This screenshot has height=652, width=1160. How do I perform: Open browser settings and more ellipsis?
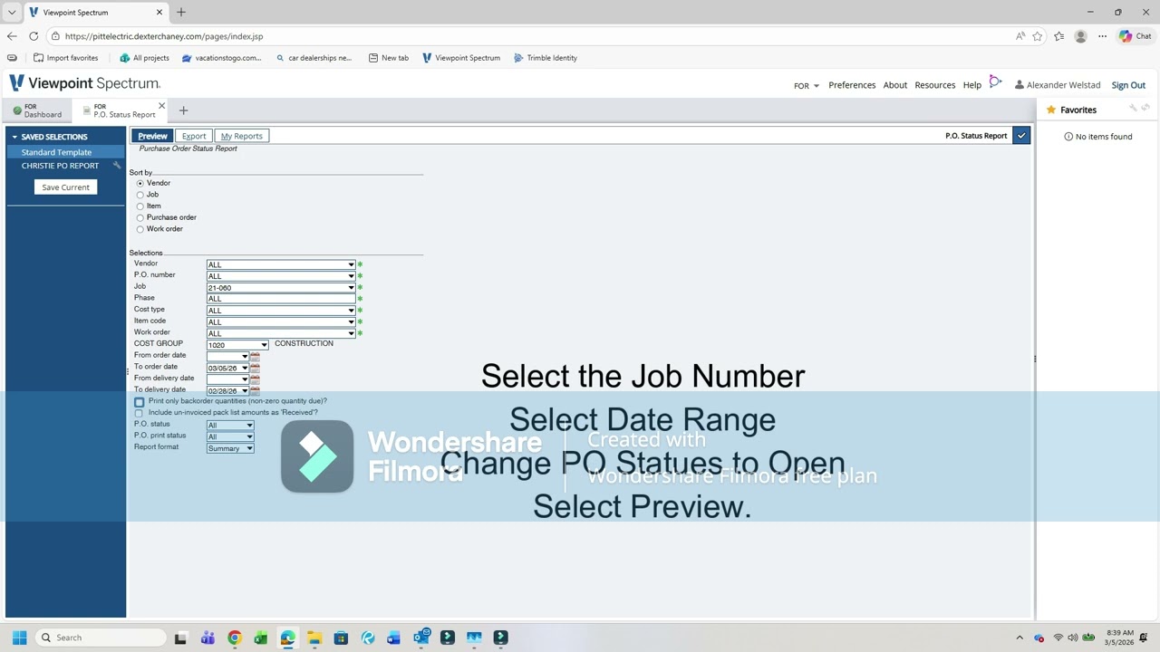(1102, 36)
